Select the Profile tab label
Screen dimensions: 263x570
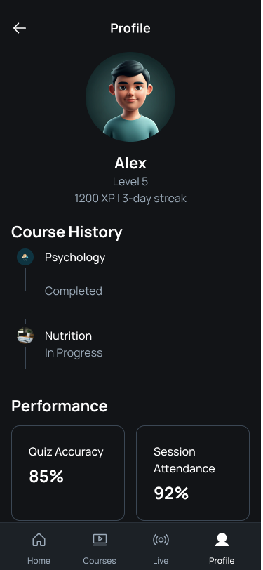pos(222,561)
